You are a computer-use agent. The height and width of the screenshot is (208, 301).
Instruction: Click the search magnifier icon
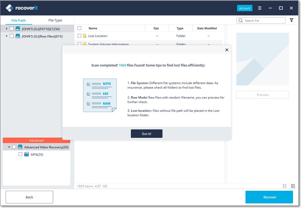pos(240,20)
